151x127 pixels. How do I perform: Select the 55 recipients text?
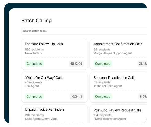coord(102,82)
